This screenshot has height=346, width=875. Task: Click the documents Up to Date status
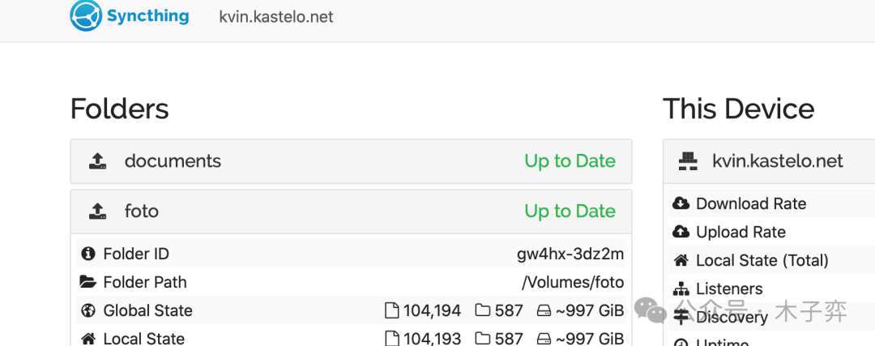click(x=570, y=161)
